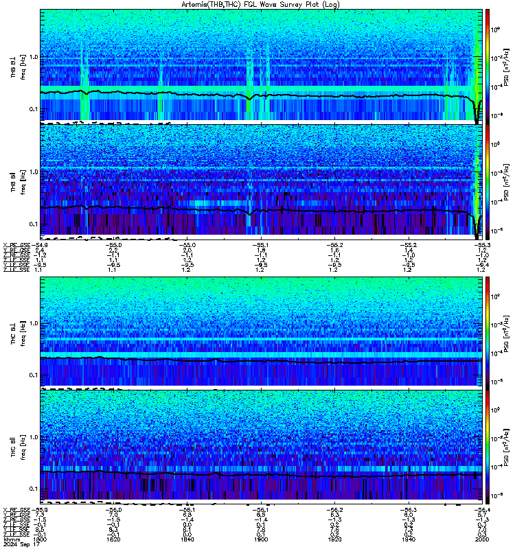Image resolution: width=515 pixels, height=549 pixels.
Task: Click the X_RE_GSE value -56.4
Action: tap(482, 510)
